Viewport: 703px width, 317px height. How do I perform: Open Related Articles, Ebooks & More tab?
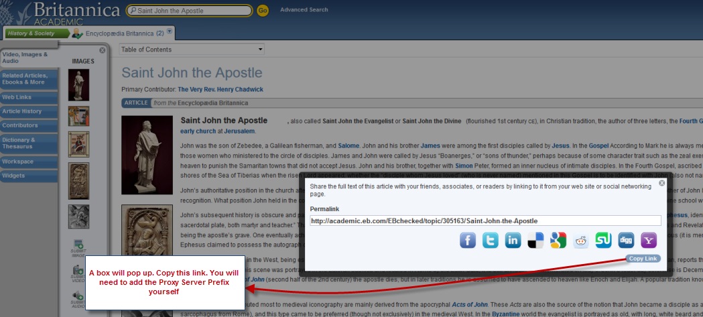(x=29, y=79)
